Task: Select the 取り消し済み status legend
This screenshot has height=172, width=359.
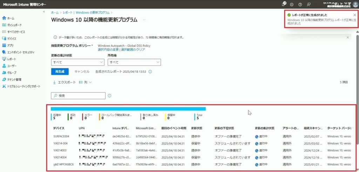Action: tap(149, 117)
